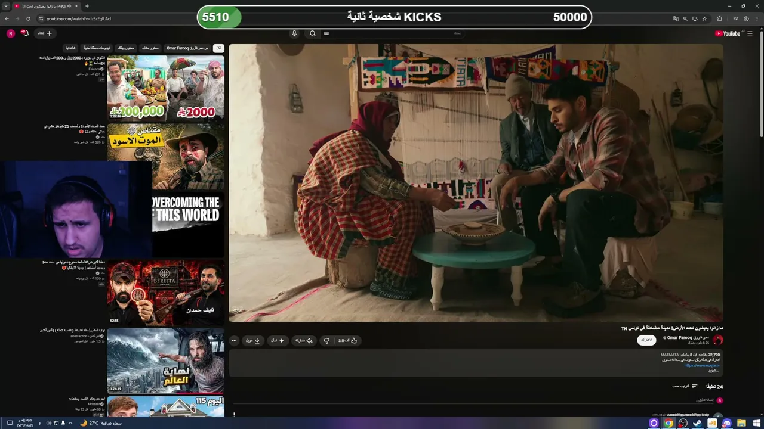Open Steam from the taskbar
The image size is (764, 429).
[x=698, y=423]
